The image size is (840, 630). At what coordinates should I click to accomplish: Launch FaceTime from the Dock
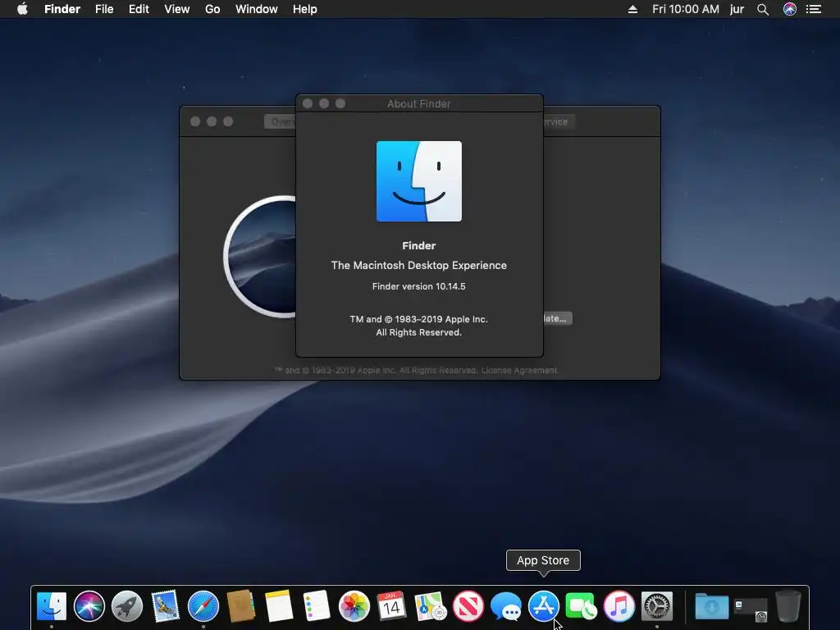click(582, 606)
